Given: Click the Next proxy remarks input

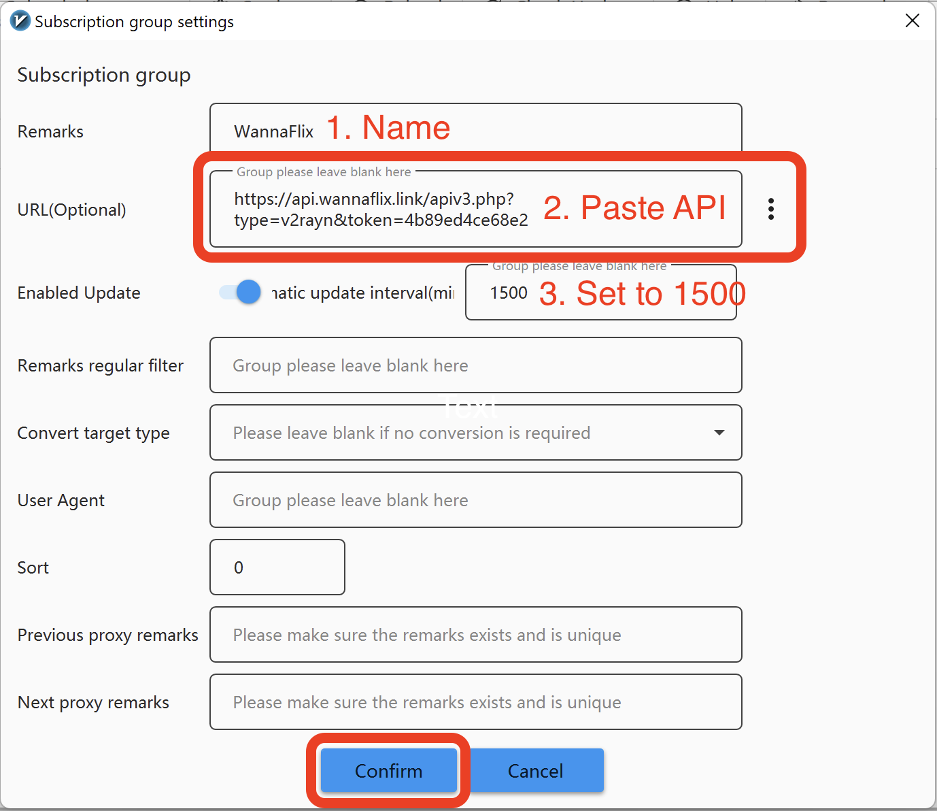Looking at the screenshot, I should coord(475,702).
